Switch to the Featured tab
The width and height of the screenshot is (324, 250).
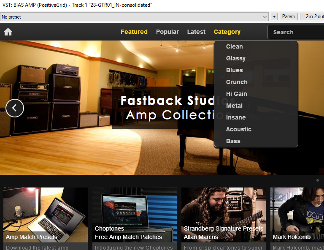pyautogui.click(x=134, y=32)
